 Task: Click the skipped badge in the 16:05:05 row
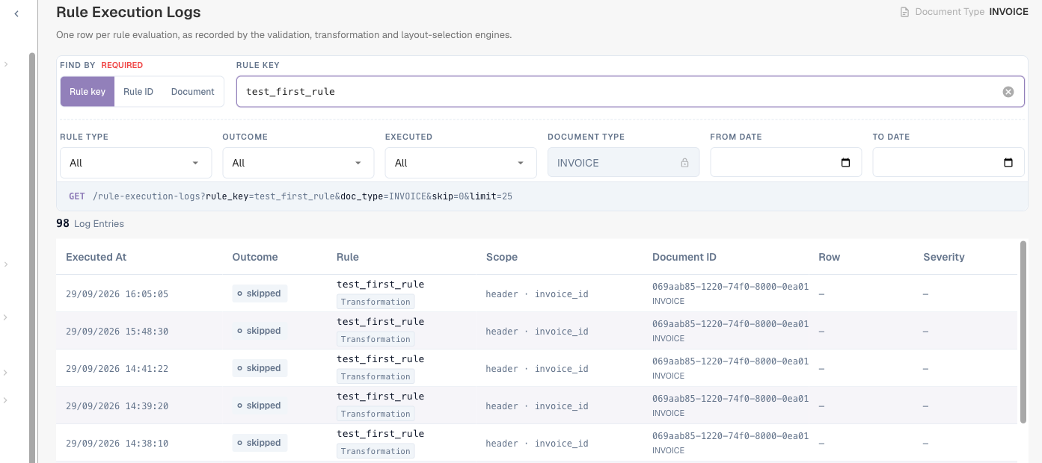click(x=260, y=293)
